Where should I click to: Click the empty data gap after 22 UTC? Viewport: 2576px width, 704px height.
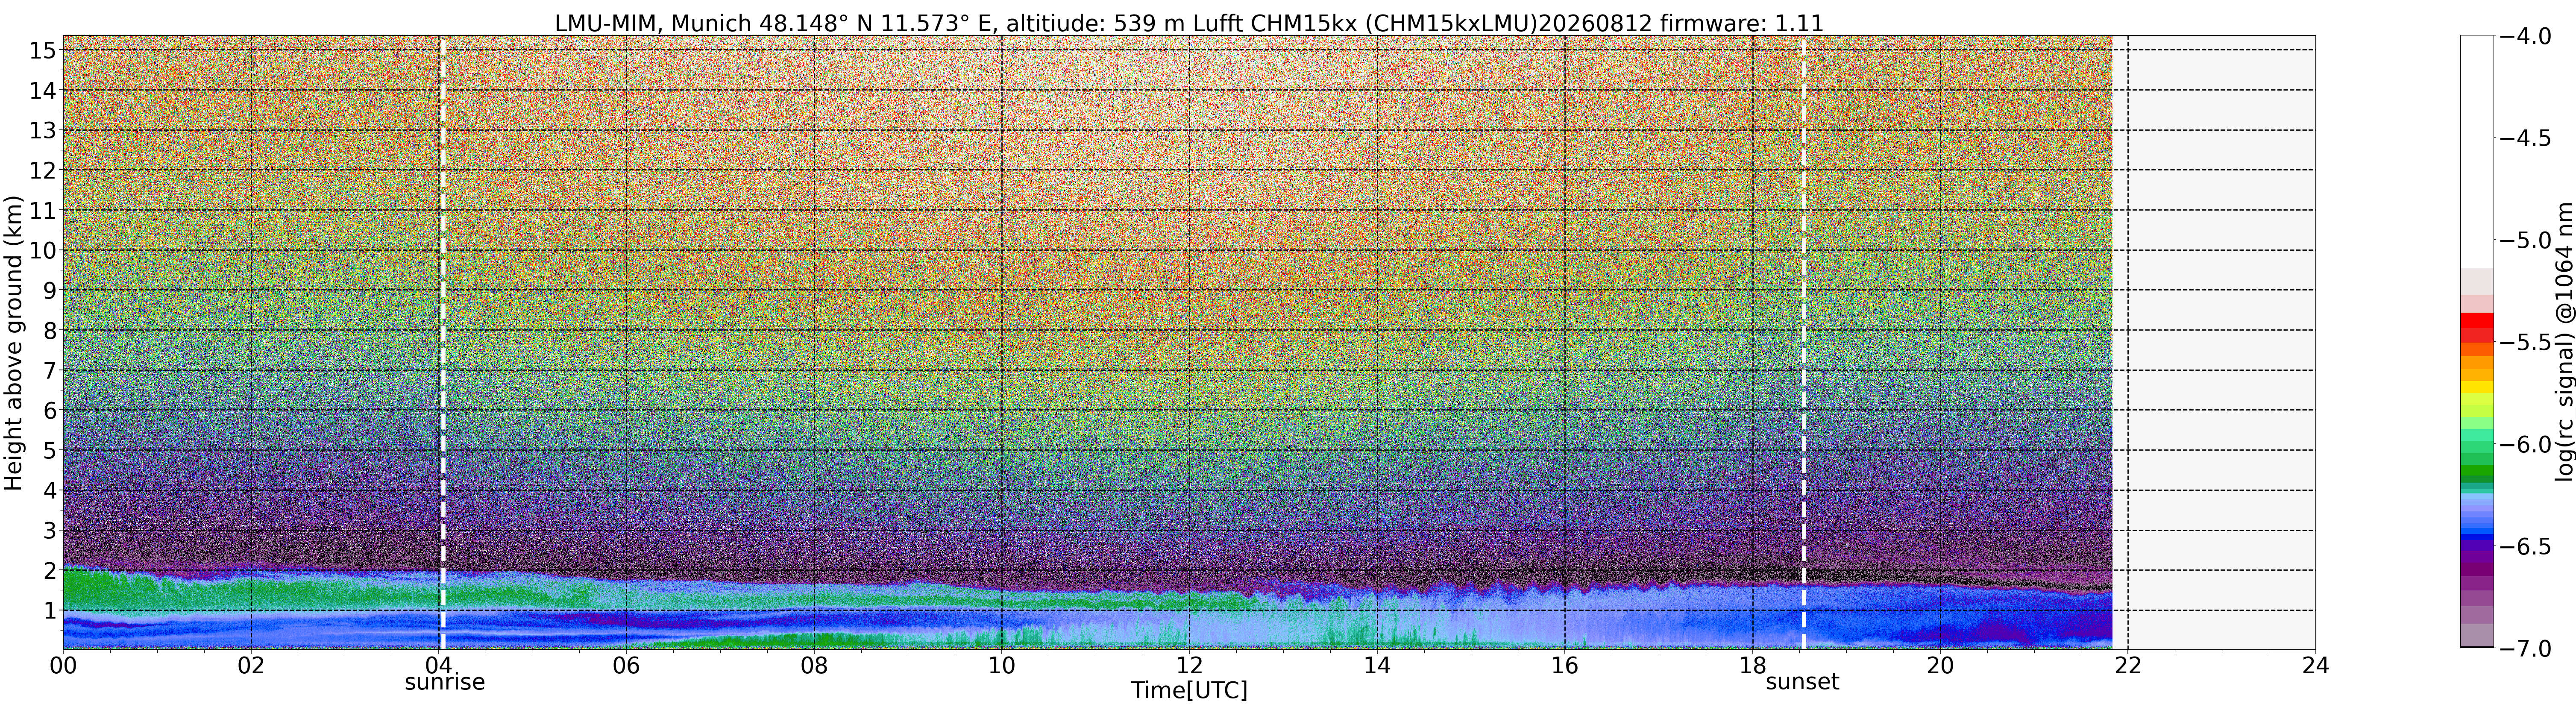click(2214, 342)
